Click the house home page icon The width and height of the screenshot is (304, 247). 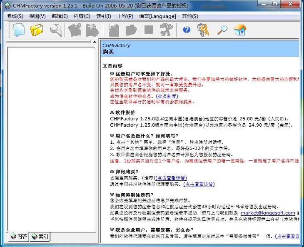[x=240, y=30]
